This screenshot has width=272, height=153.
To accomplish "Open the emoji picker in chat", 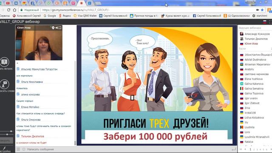I will pyautogui.click(x=24, y=149).
